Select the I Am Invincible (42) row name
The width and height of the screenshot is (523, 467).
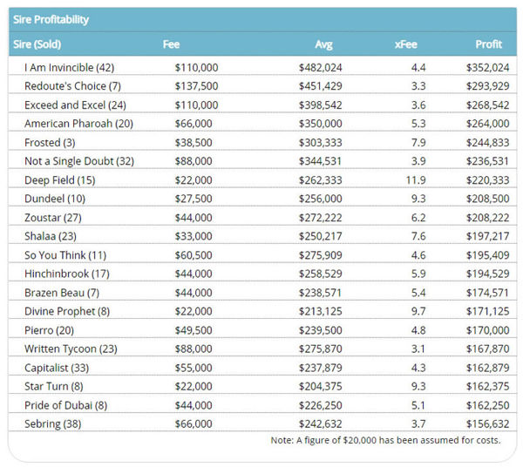(x=71, y=67)
